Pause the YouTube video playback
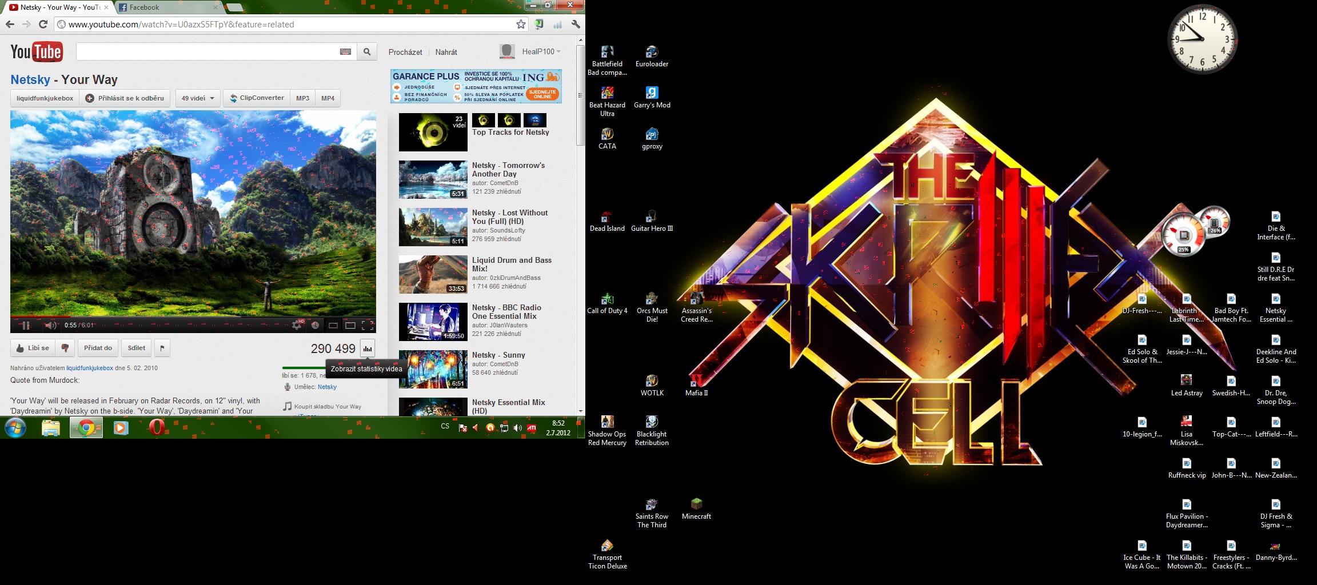Screen dimensions: 1317x585 25,325
